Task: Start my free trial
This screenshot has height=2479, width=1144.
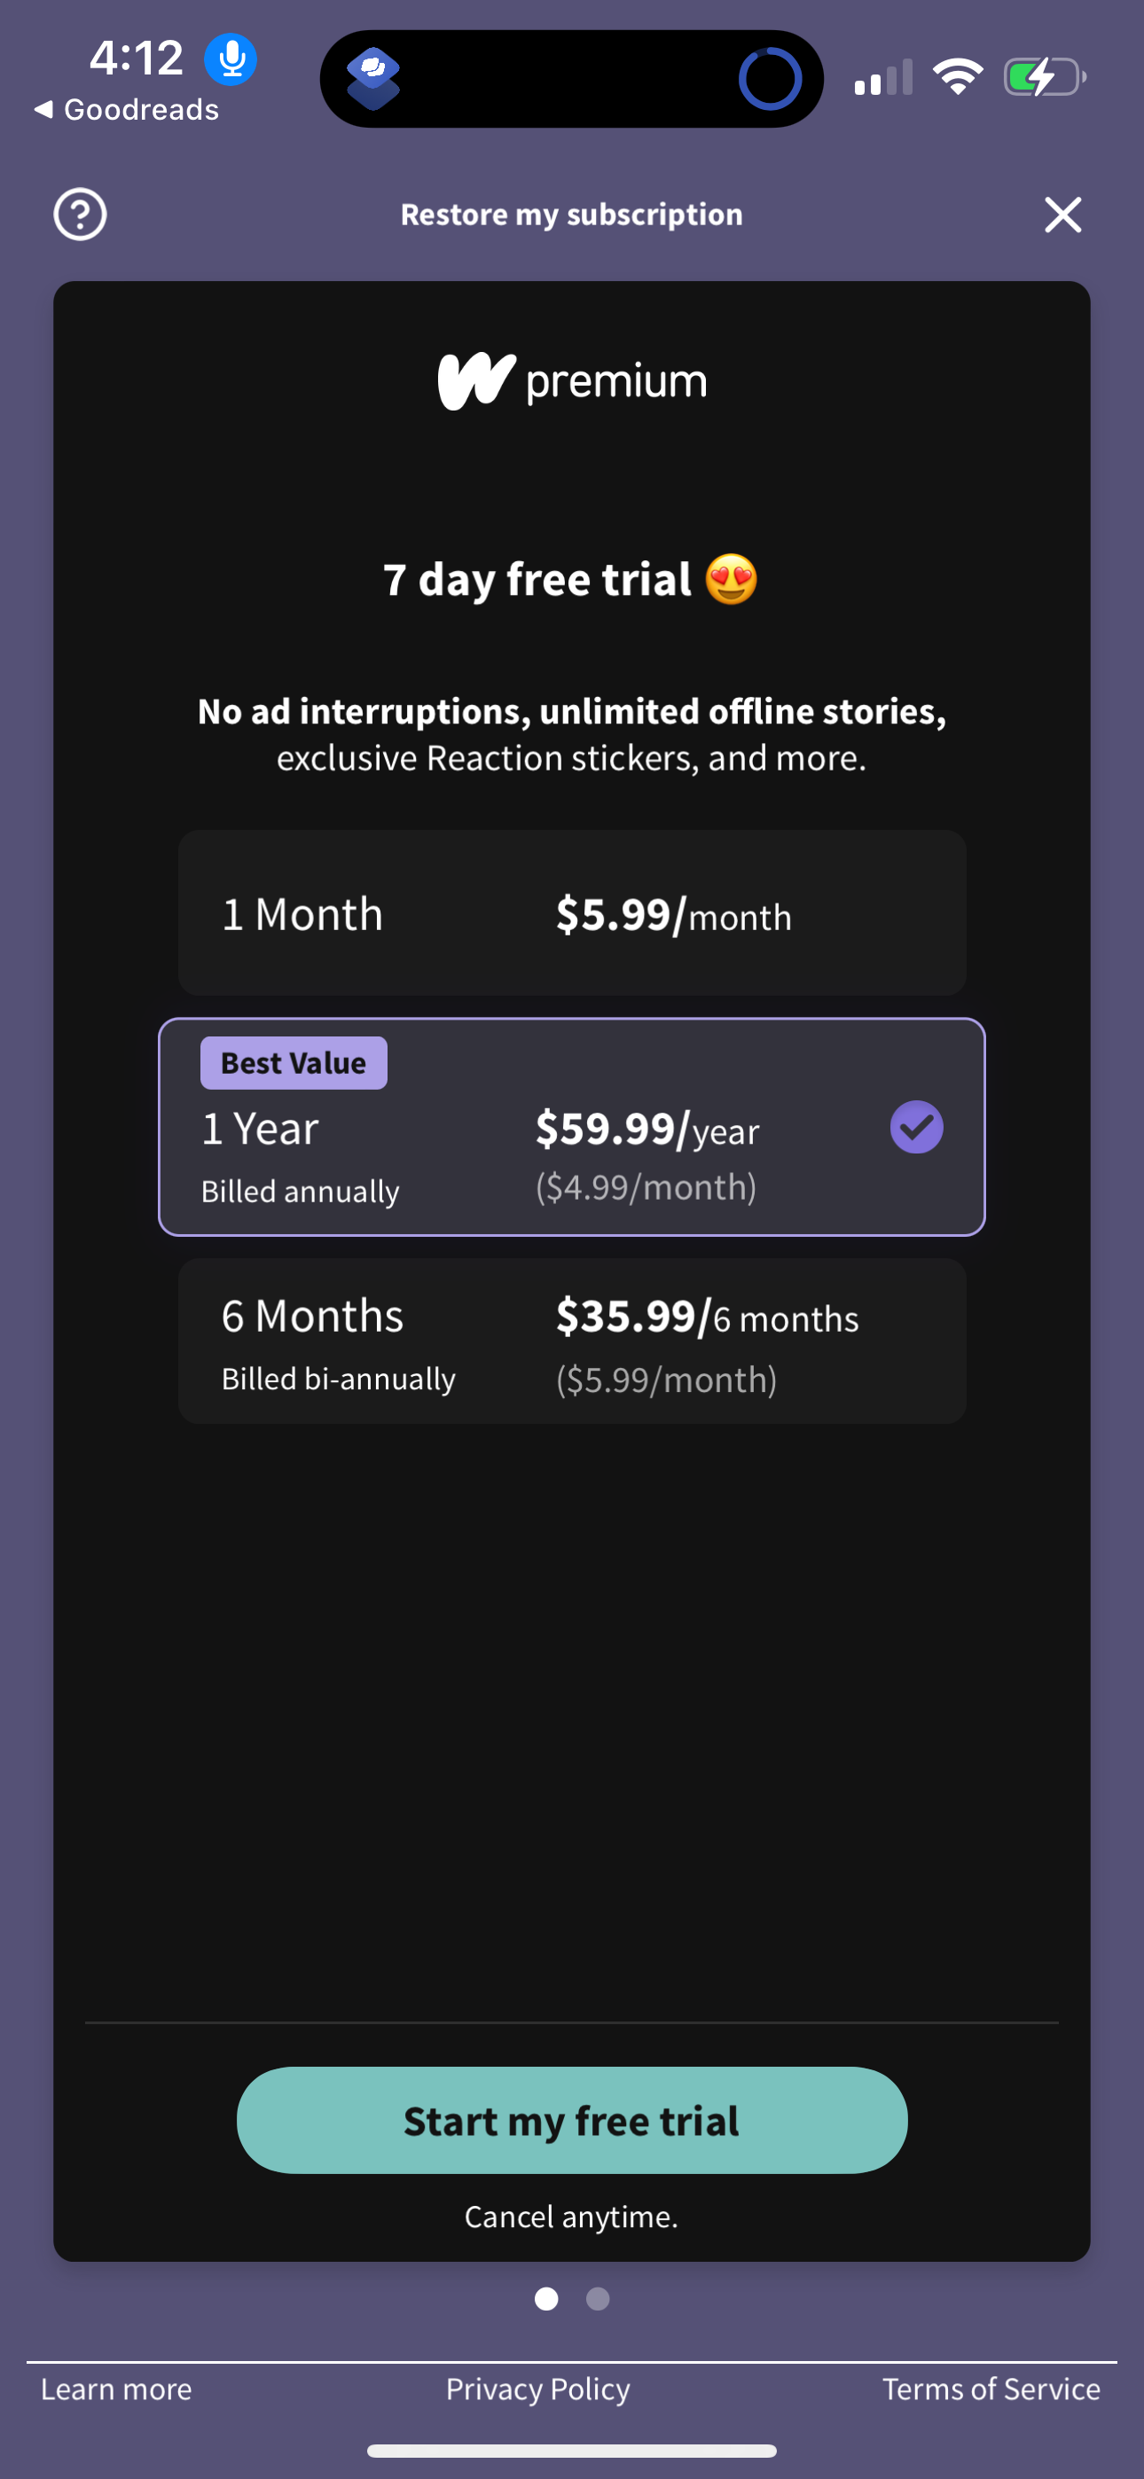Action: pyautogui.click(x=572, y=2120)
